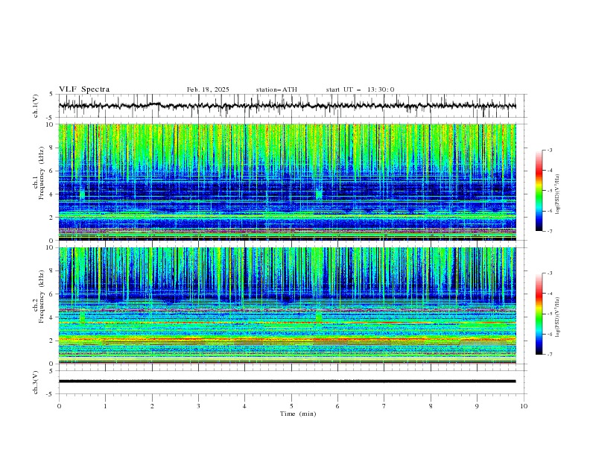Viewport: 590px width, 456px height.
Task: Click the ch.3 flat waveform trace
Action: [x=287, y=381]
